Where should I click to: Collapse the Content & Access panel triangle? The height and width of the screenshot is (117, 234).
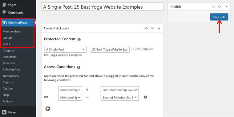tap(159, 28)
